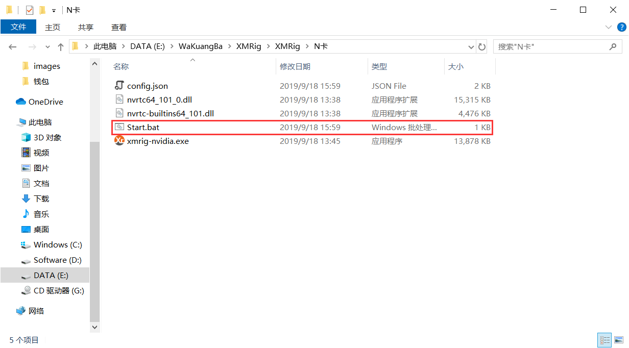Click the config.json file icon
Viewport: 629px width, 348px height.
coord(119,86)
